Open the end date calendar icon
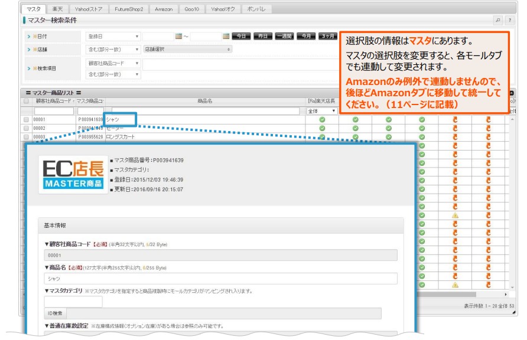 coord(226,36)
